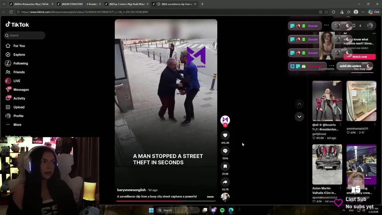Open the Windows Start menu
The image size is (382, 215).
click(151, 210)
